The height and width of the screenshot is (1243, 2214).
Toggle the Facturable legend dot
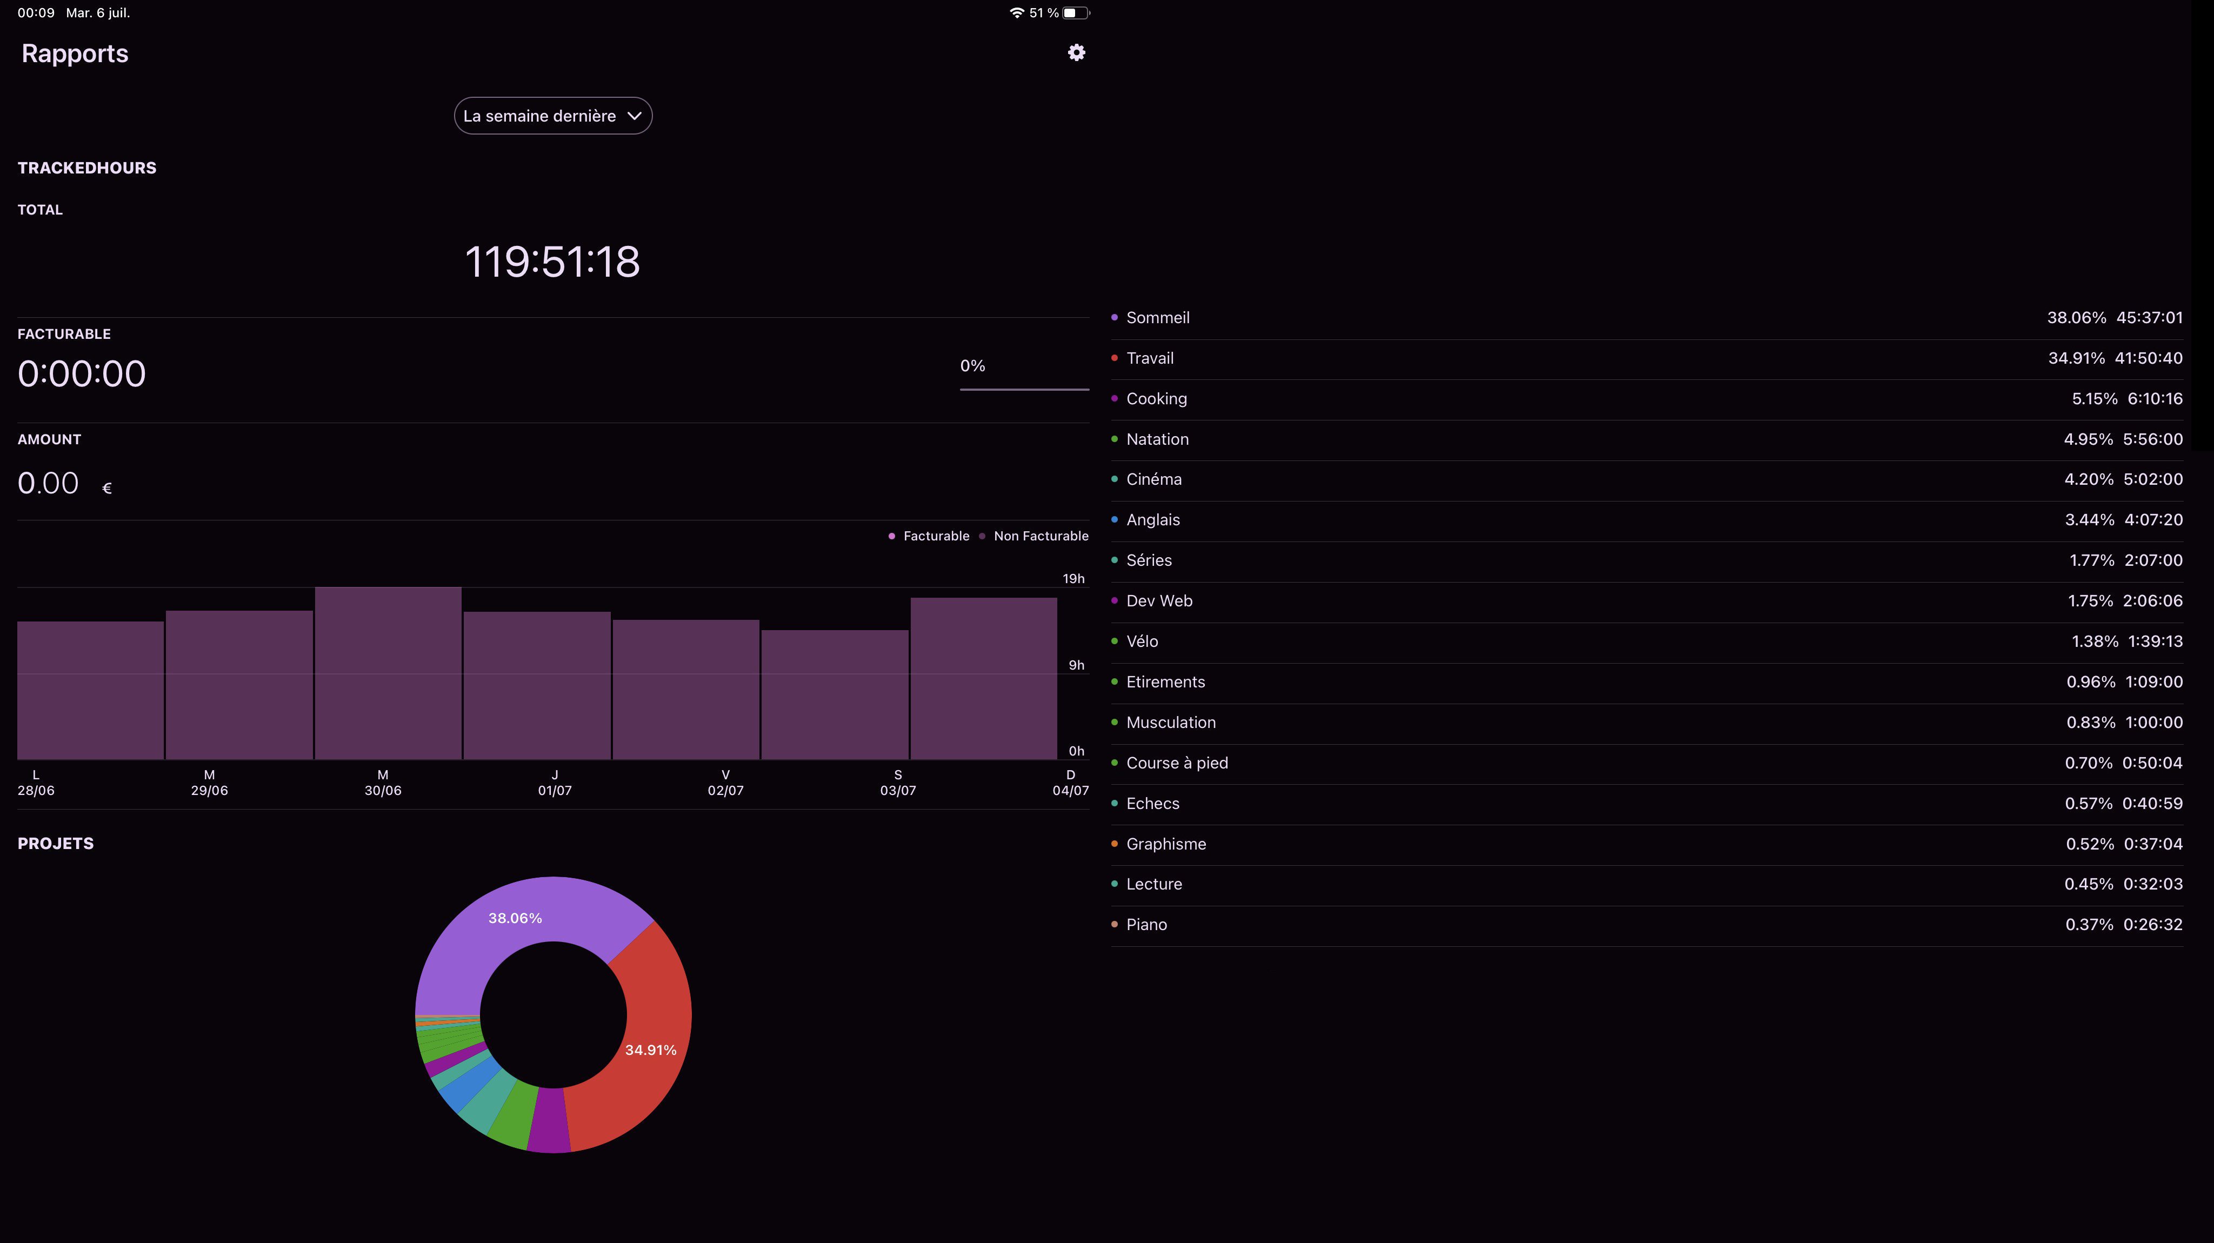pyautogui.click(x=891, y=537)
